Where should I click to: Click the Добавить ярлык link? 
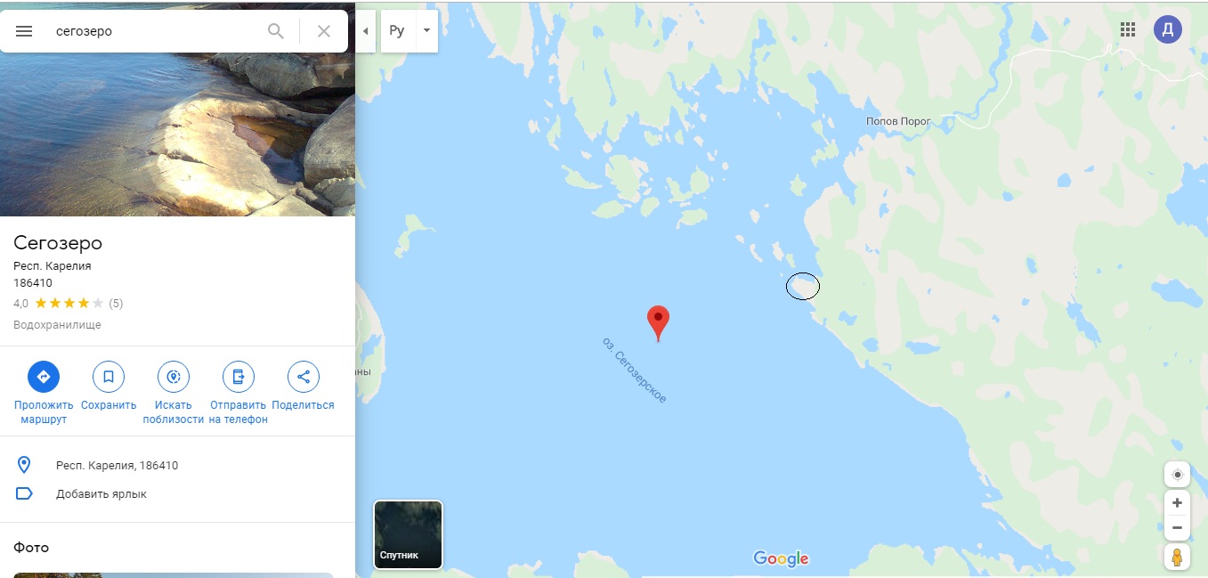101,493
